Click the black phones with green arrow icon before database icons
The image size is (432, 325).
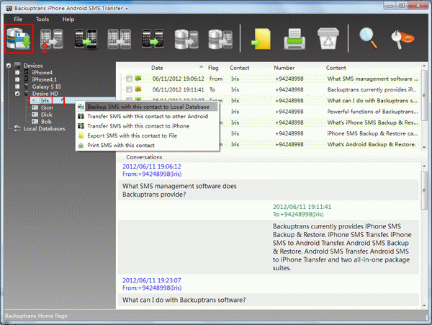[153, 39]
